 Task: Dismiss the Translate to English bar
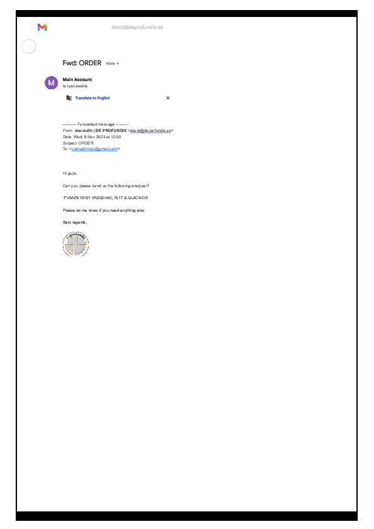click(x=168, y=98)
